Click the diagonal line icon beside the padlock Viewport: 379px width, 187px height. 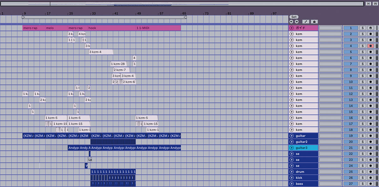[x=306, y=22]
